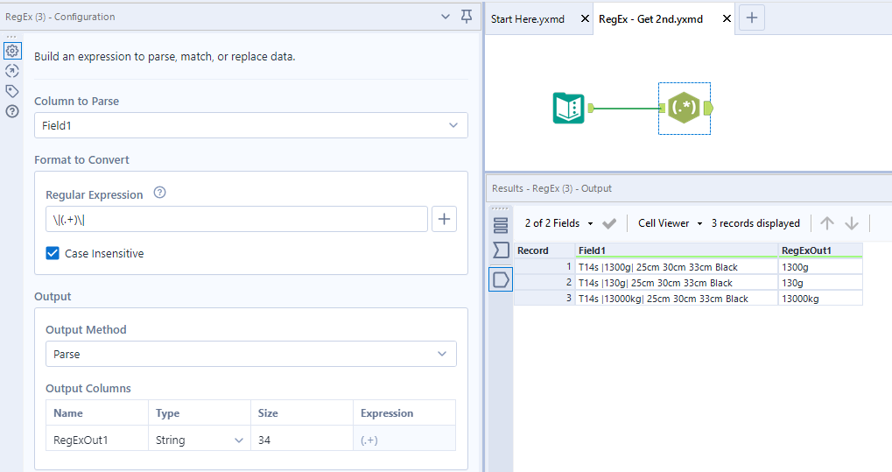Pin the Configuration window
This screenshot has height=472, width=892.
coord(466,17)
